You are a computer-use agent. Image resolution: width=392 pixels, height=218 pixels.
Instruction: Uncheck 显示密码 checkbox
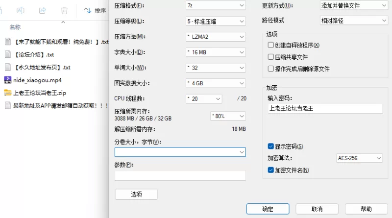(x=271, y=146)
